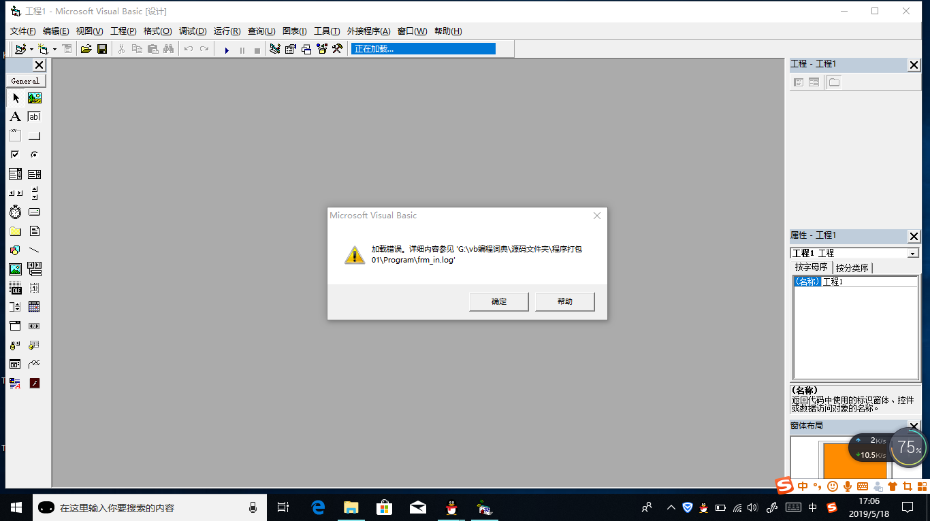Viewport: 930px width, 521px height.
Task: Open Add Project dropdown arrow
Action: 31,49
